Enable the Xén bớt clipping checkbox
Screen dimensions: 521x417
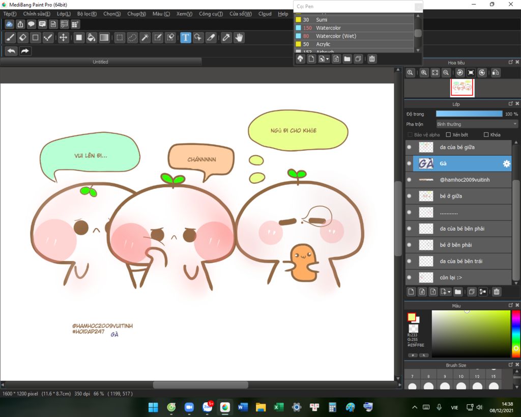[448, 135]
